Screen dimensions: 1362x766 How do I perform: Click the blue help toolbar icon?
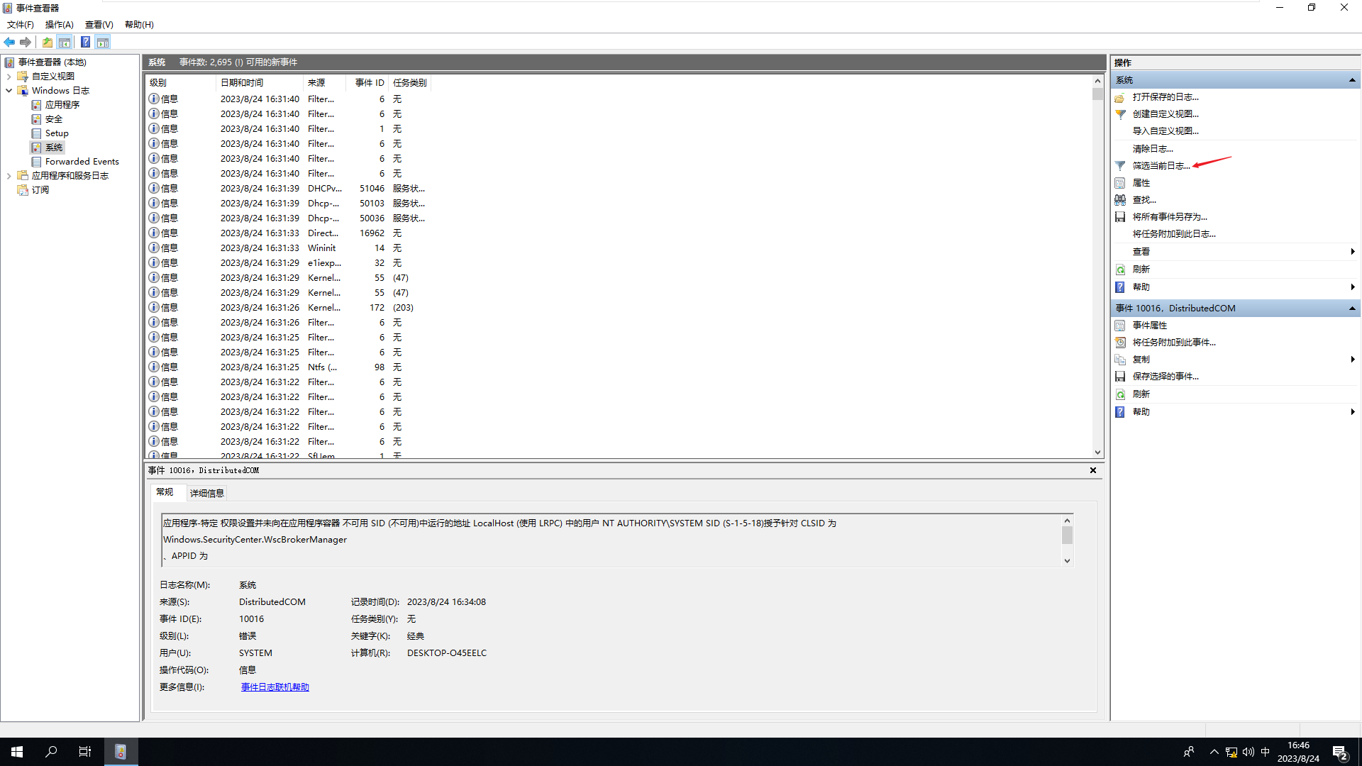(85, 43)
